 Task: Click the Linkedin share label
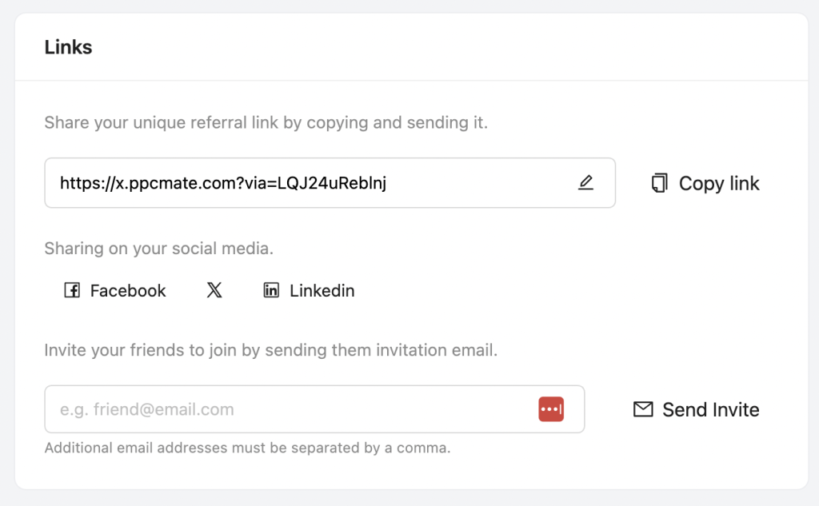322,291
